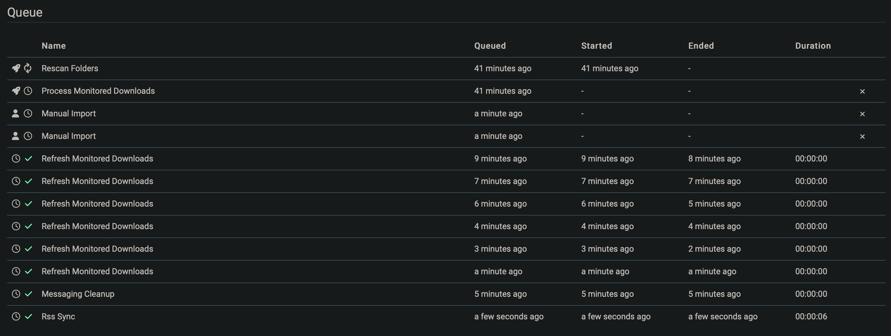Select the Name column header
Image resolution: width=891 pixels, height=336 pixels.
point(54,45)
